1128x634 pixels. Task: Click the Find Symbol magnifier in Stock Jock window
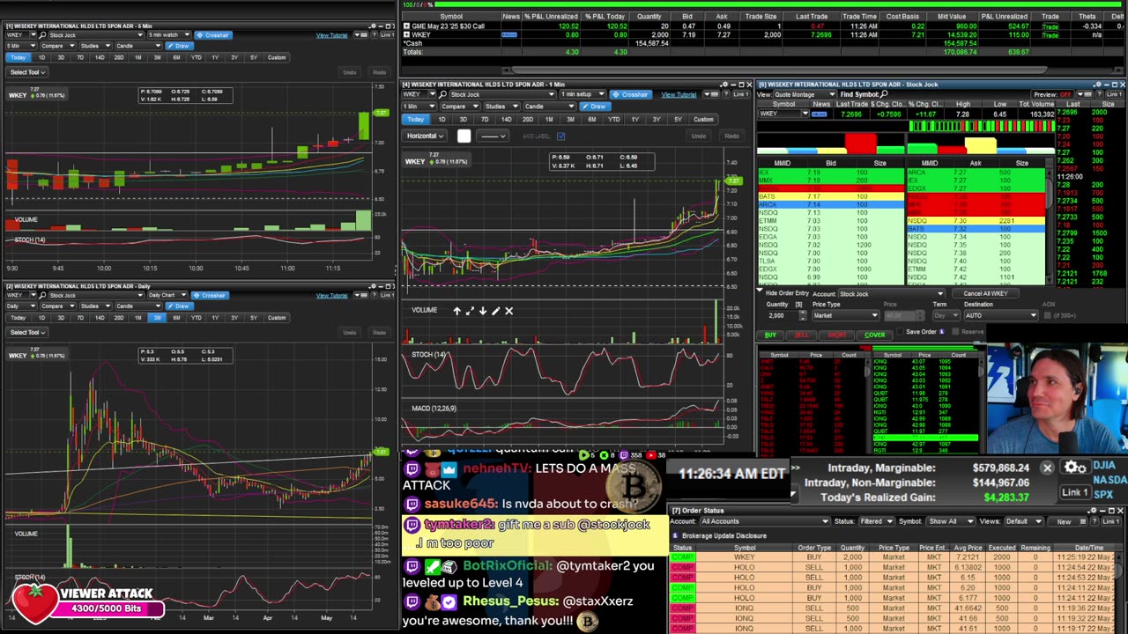[884, 94]
